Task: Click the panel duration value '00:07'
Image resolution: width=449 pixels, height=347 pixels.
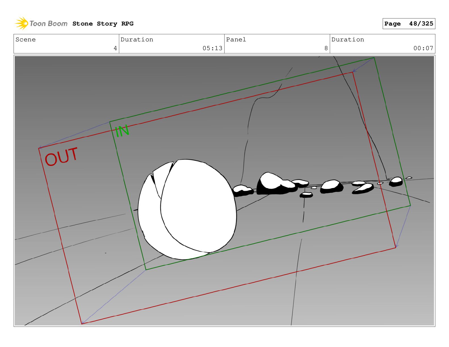Action: [423, 48]
